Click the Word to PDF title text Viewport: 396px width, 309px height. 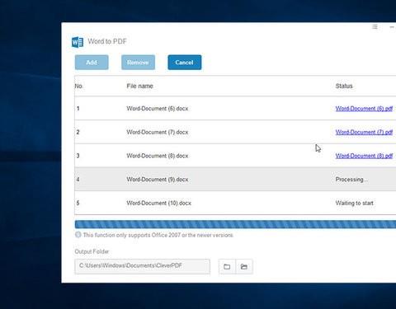107,41
